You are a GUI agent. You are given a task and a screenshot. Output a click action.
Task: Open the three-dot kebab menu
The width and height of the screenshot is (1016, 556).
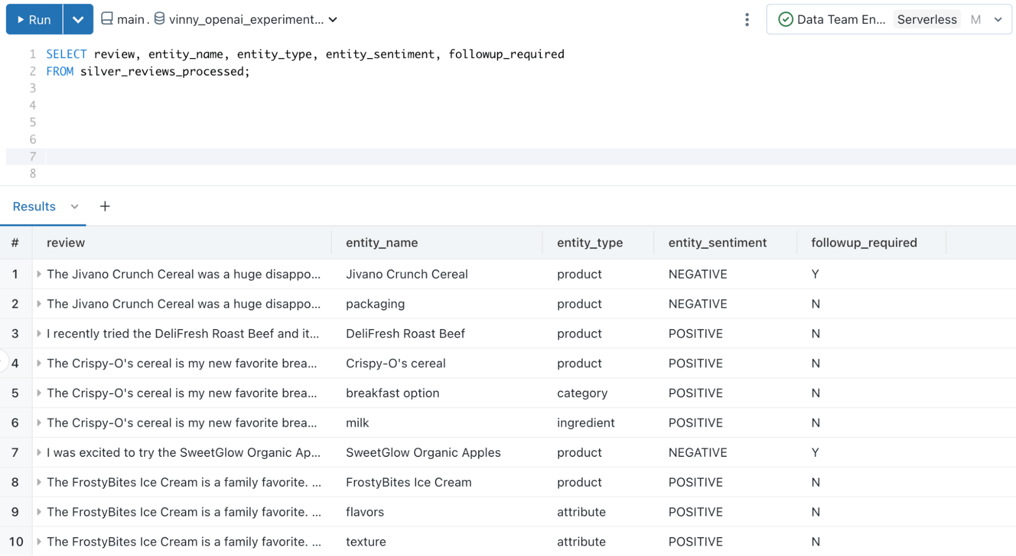[747, 19]
